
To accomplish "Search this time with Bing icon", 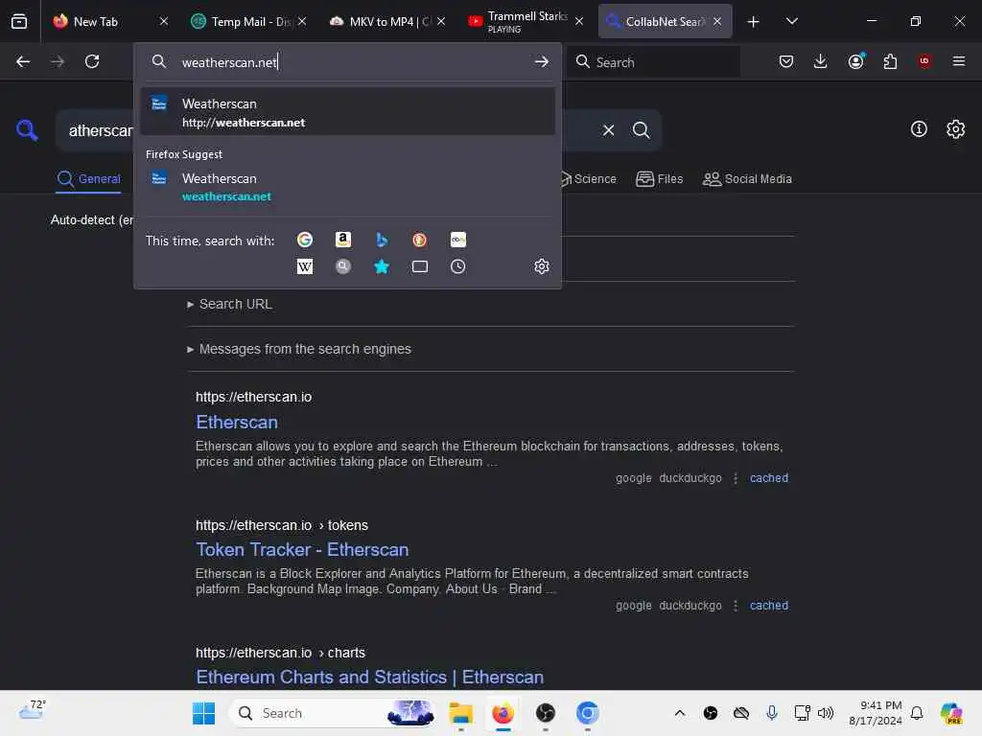I will click(x=382, y=240).
